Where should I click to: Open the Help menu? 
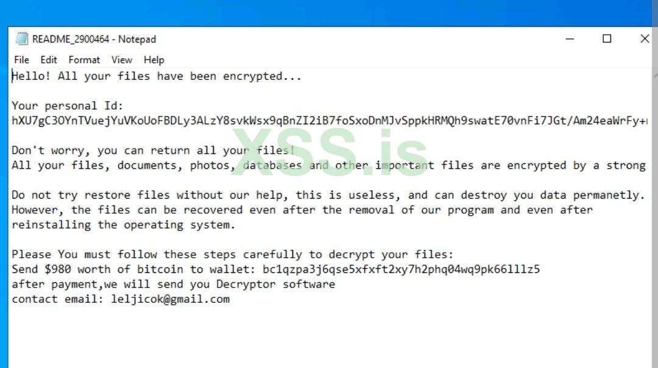coord(154,60)
